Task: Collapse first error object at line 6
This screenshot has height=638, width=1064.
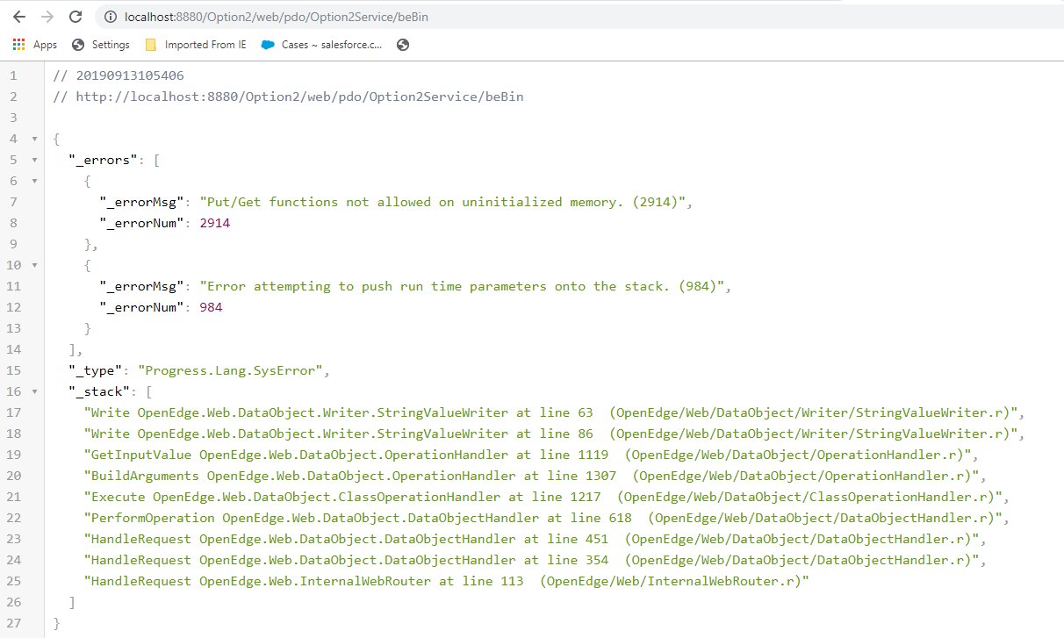Action: (34, 181)
